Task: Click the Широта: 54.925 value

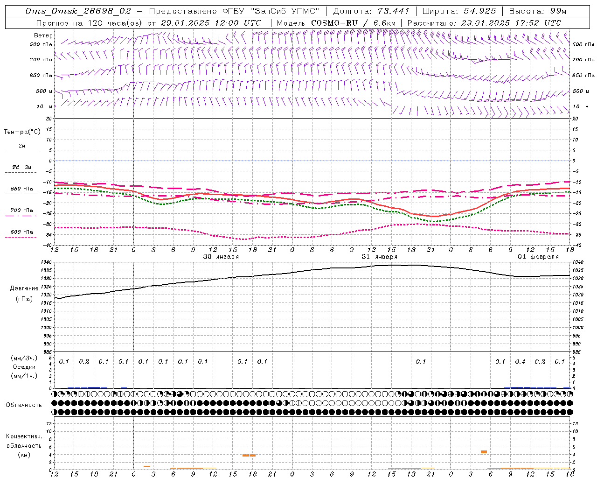Action: [459, 11]
